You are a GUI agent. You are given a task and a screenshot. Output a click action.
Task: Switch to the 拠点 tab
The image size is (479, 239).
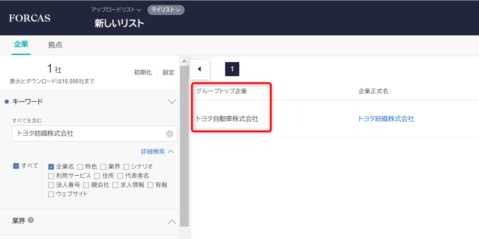tap(55, 45)
